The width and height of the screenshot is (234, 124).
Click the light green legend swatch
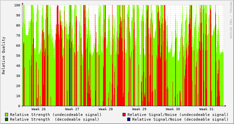pyautogui.click(x=7, y=115)
